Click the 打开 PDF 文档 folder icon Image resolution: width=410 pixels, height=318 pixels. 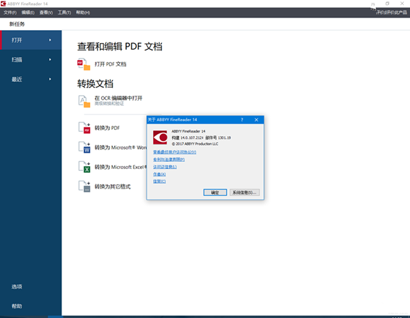[x=83, y=64]
